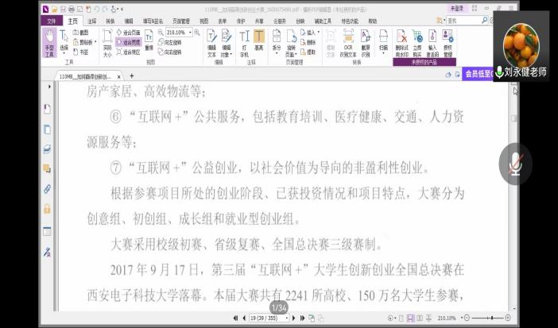Select facing pages display mode
The width and height of the screenshot is (558, 328).
(420, 318)
